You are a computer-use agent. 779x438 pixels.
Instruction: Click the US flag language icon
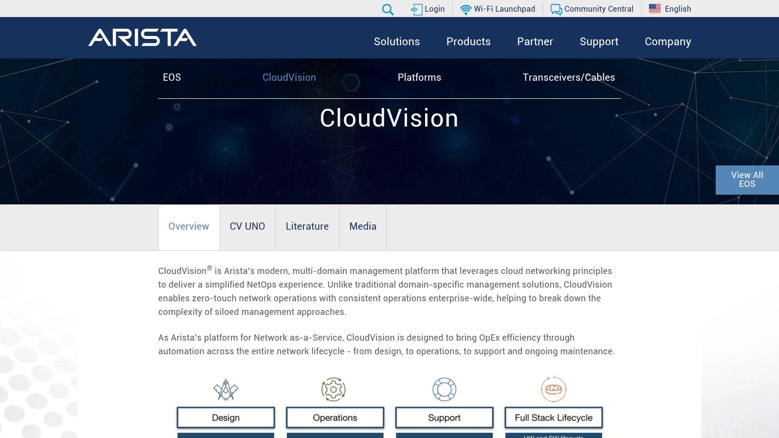click(655, 9)
